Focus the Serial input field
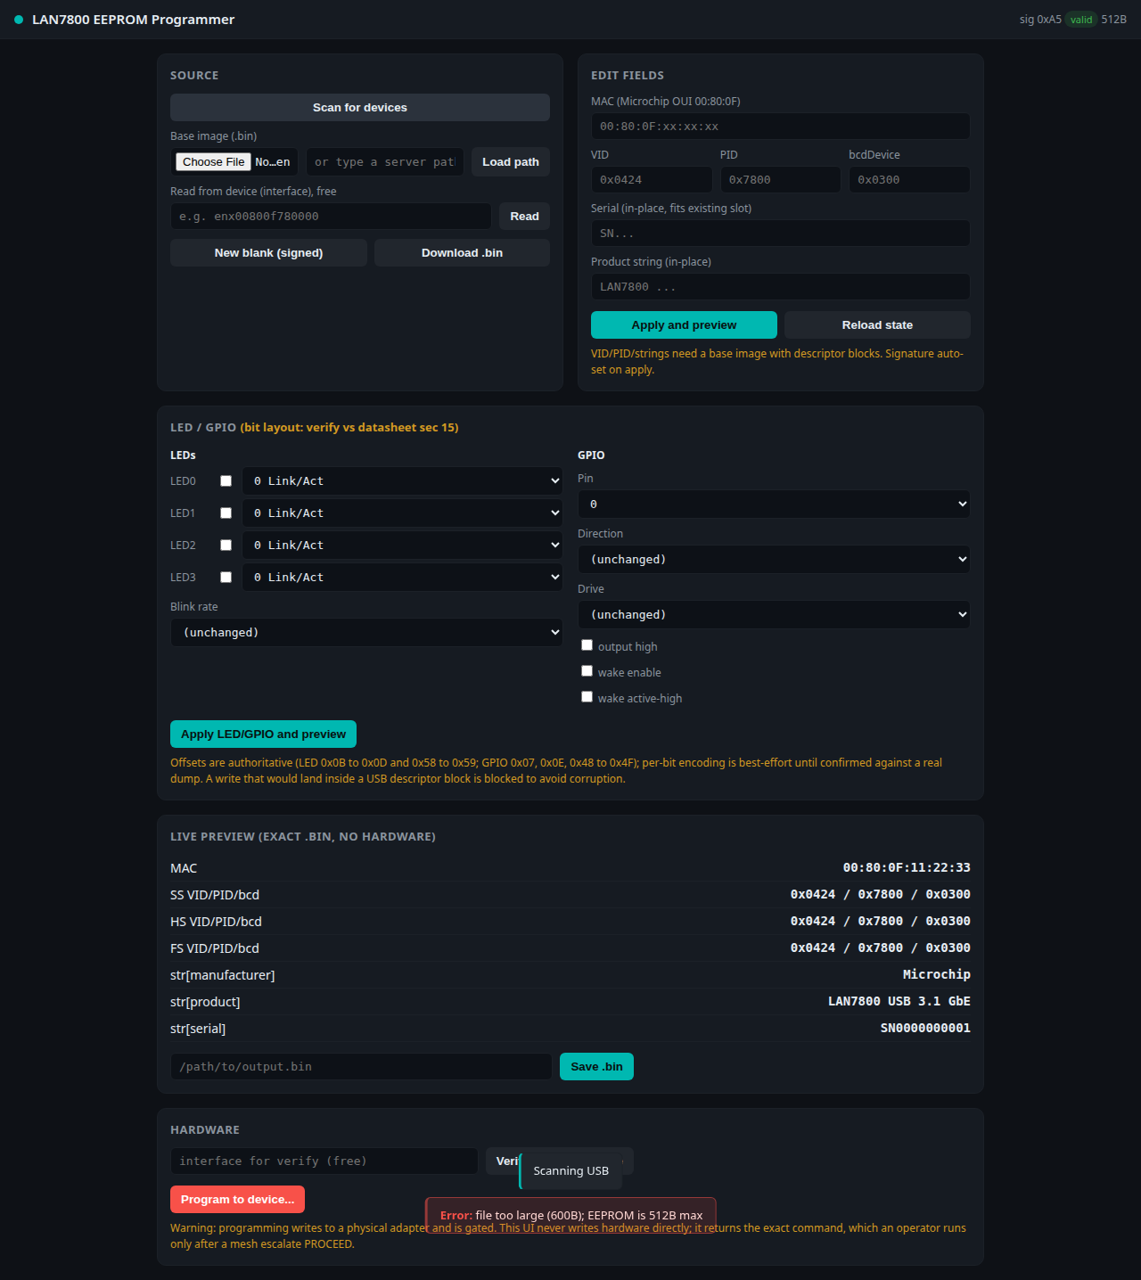This screenshot has width=1141, height=1280. 780,234
